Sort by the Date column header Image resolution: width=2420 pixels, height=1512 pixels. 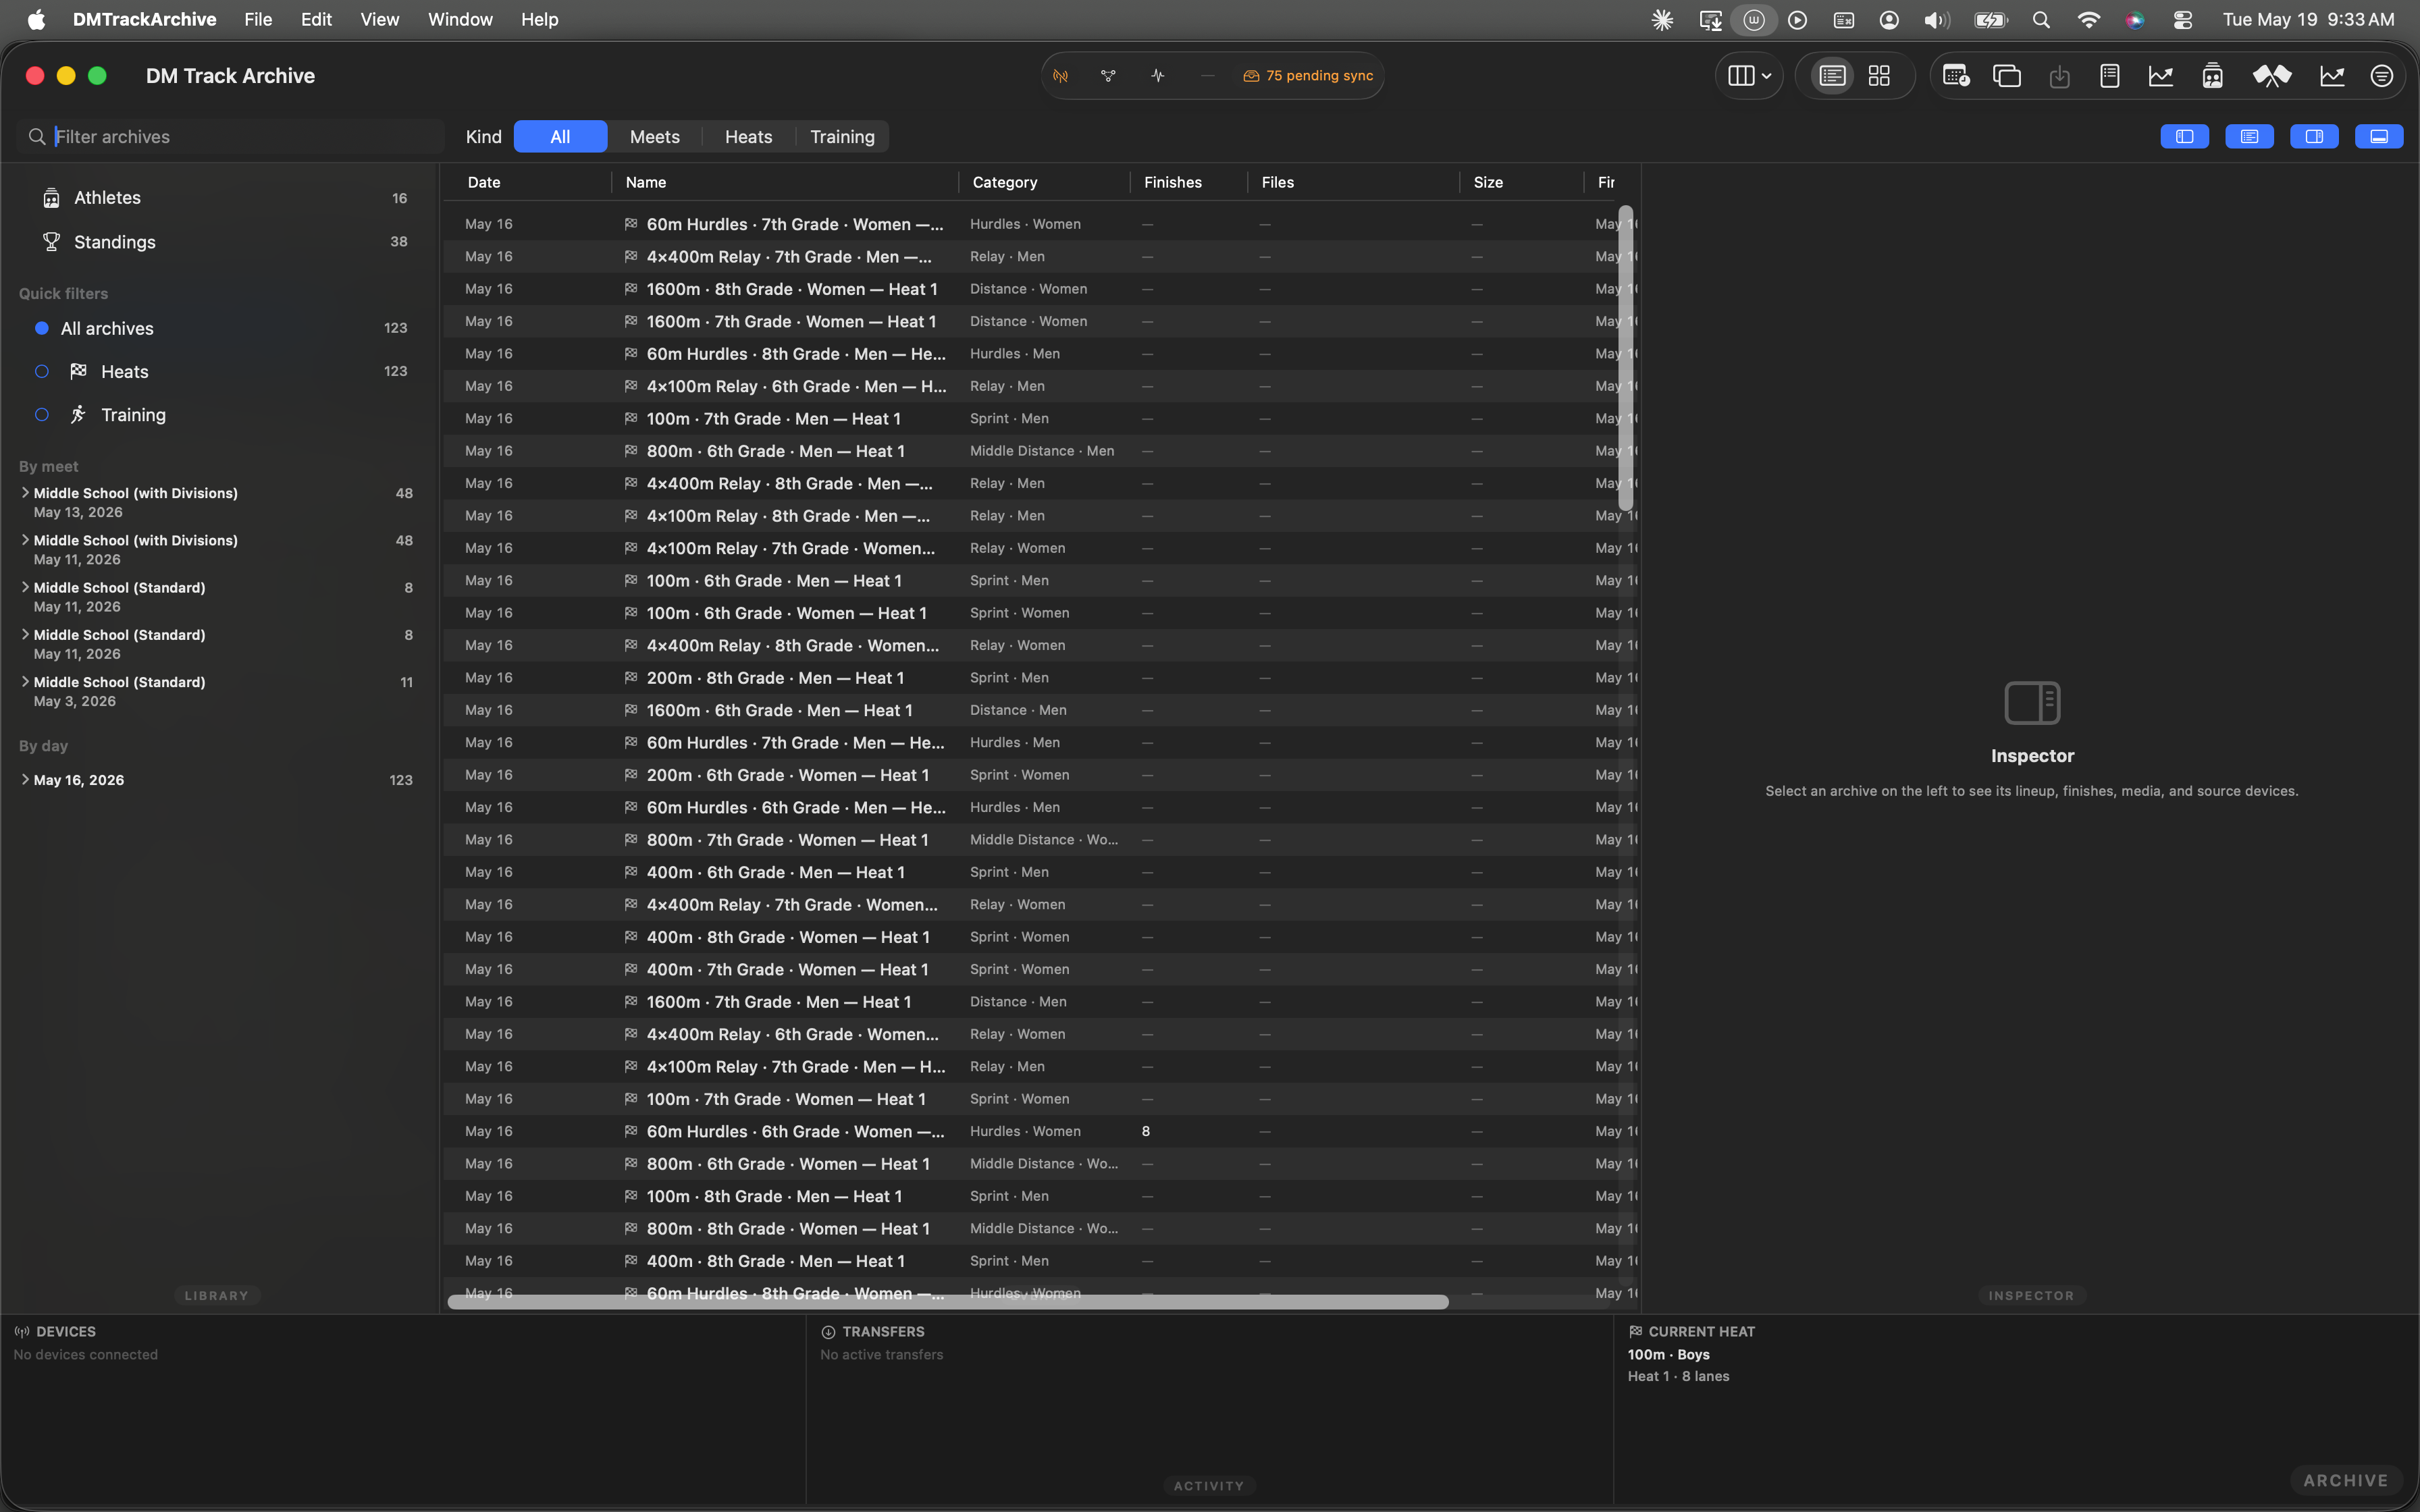484,182
